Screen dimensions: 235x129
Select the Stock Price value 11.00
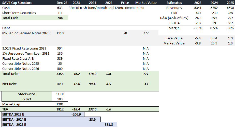60,94
